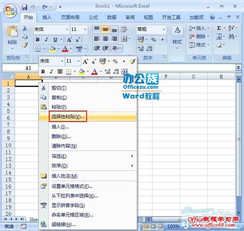Click ribbon fill color bucket

(52, 49)
